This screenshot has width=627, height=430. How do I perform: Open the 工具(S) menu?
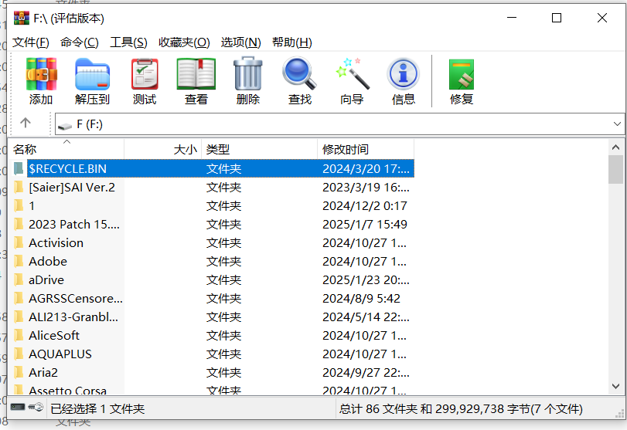click(x=129, y=42)
